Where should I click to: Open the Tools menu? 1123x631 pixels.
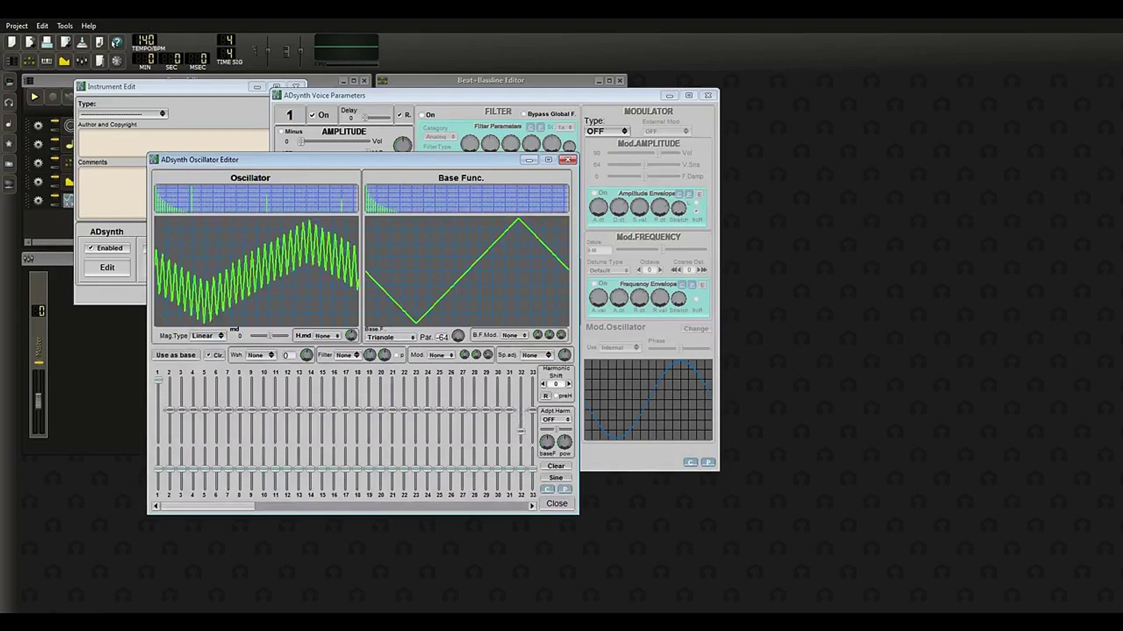coord(65,26)
